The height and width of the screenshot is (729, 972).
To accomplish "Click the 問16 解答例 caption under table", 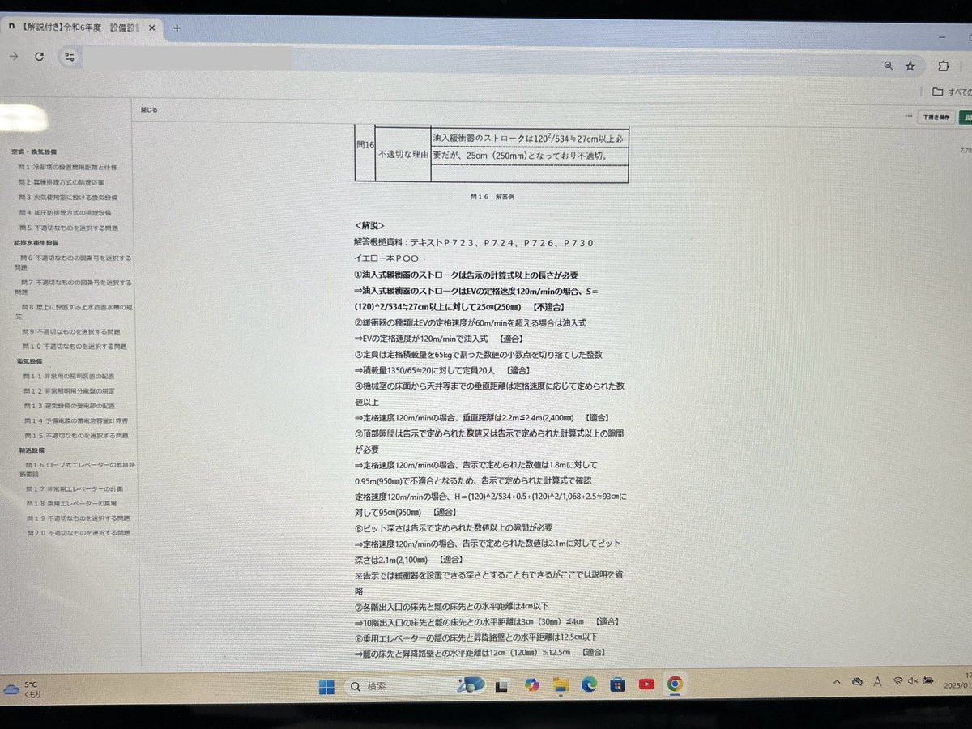I will (492, 197).
